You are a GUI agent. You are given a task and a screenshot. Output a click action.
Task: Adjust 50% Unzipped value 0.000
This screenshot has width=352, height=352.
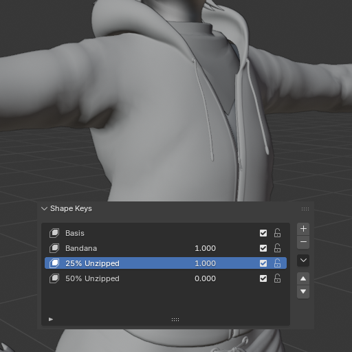(x=205, y=278)
